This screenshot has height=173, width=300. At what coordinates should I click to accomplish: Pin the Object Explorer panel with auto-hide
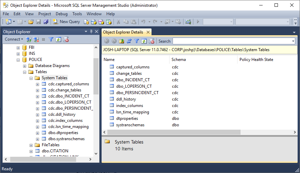tap(91, 31)
